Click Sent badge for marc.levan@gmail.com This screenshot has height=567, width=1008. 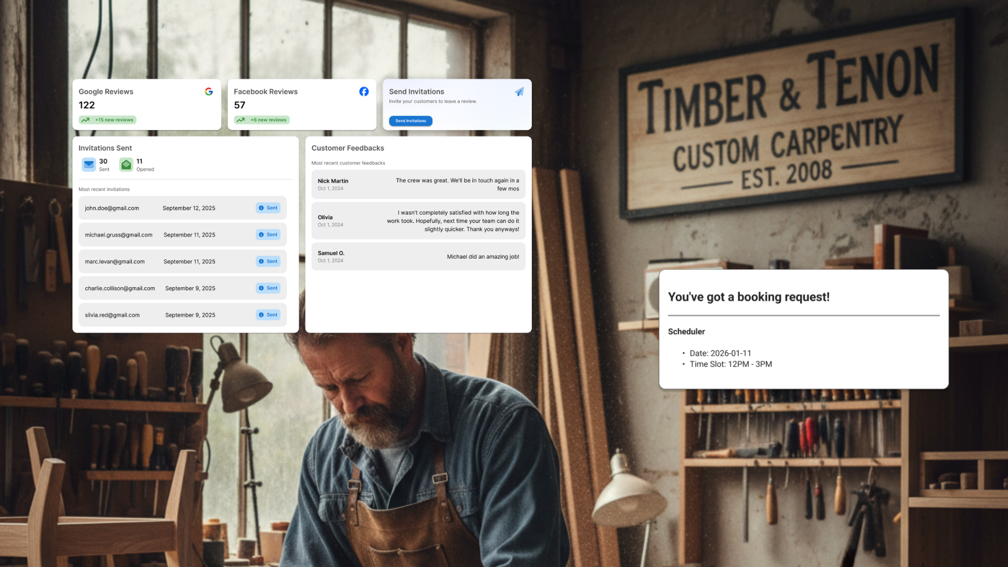[x=268, y=261]
